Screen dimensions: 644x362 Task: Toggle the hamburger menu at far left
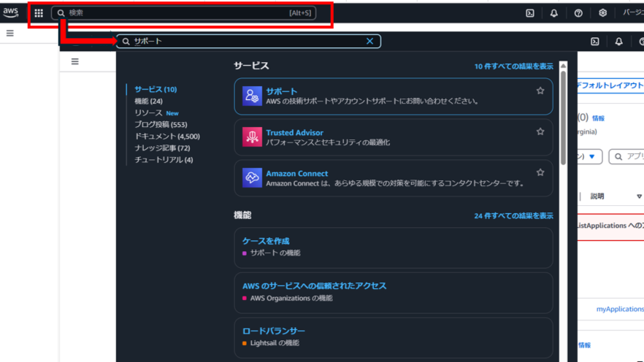pos(10,34)
